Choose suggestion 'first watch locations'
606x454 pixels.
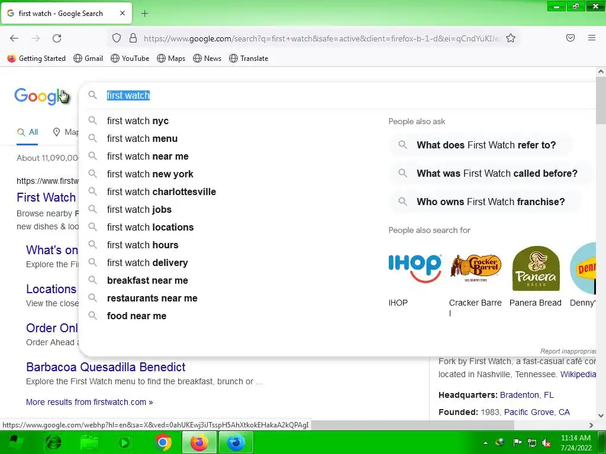pyautogui.click(x=150, y=228)
